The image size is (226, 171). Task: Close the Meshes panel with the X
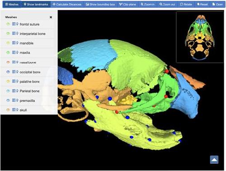pyautogui.click(x=51, y=17)
